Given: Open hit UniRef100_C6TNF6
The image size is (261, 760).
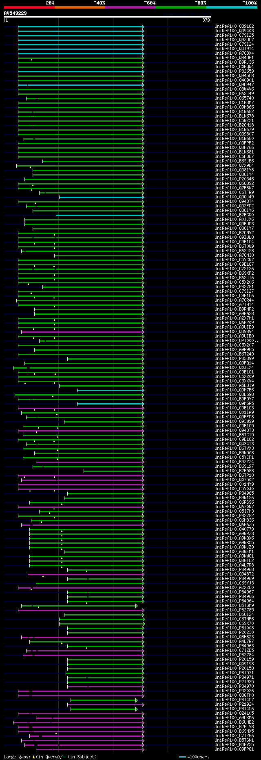Looking at the screenshot, I should (234, 619).
